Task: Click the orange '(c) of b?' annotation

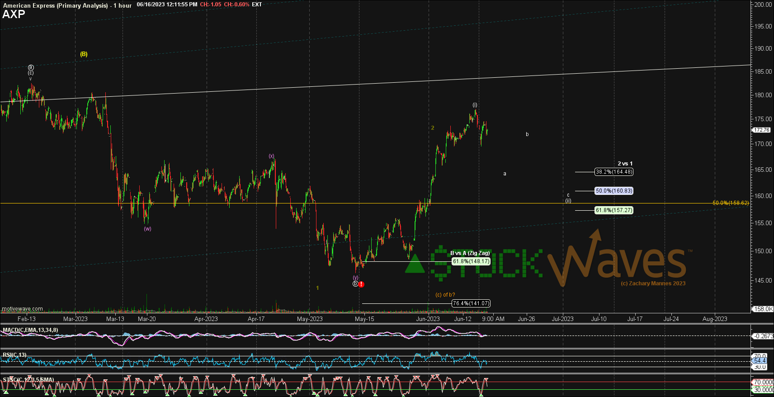Action: [x=445, y=295]
